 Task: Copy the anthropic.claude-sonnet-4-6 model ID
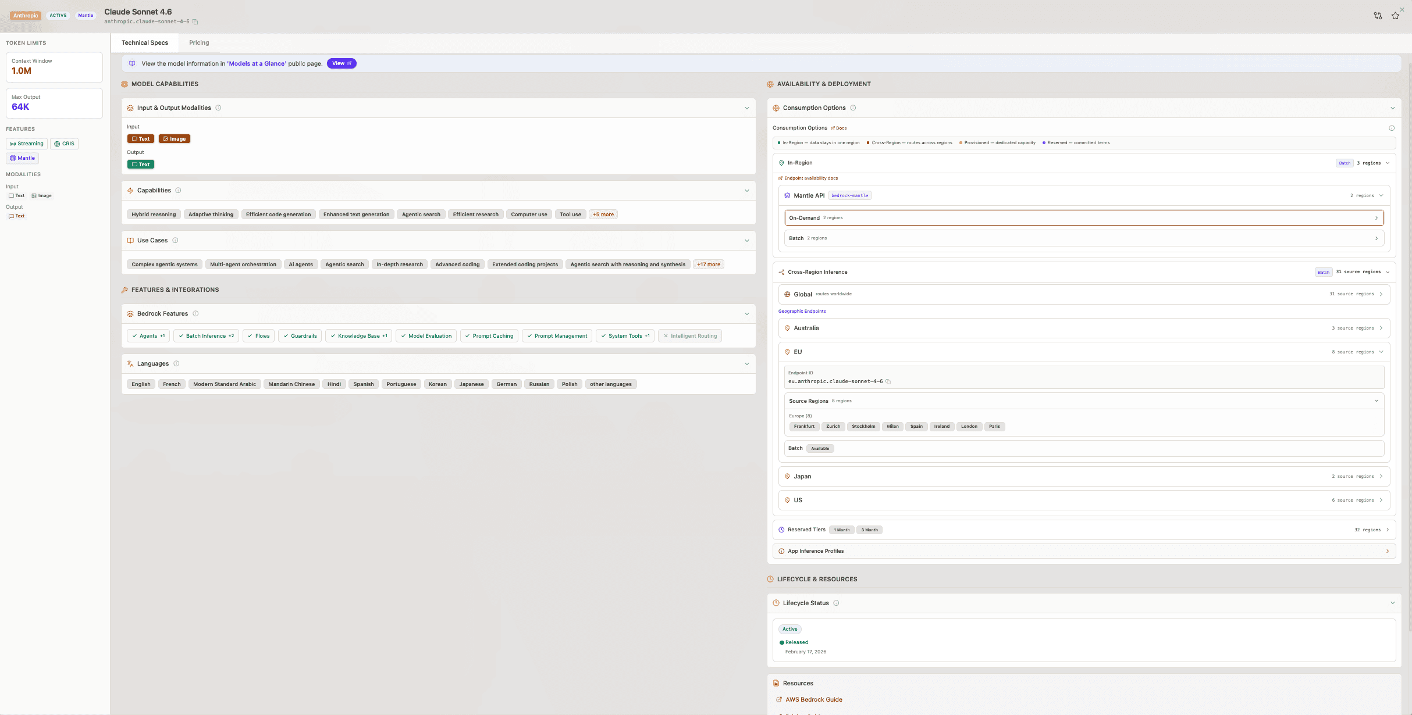(195, 22)
